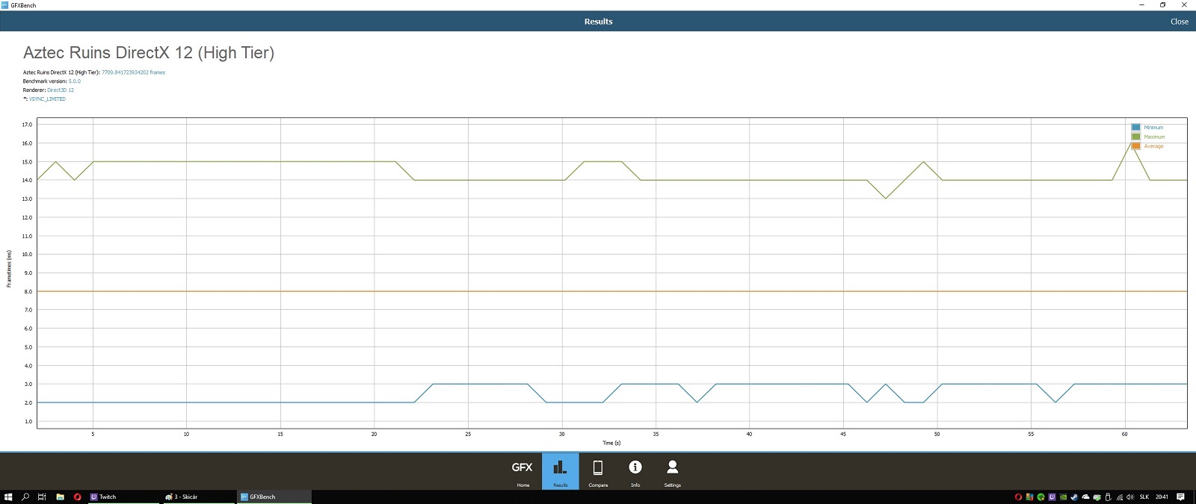Click the green globe tray icon
The height and width of the screenshot is (504, 1196).
click(x=1041, y=497)
